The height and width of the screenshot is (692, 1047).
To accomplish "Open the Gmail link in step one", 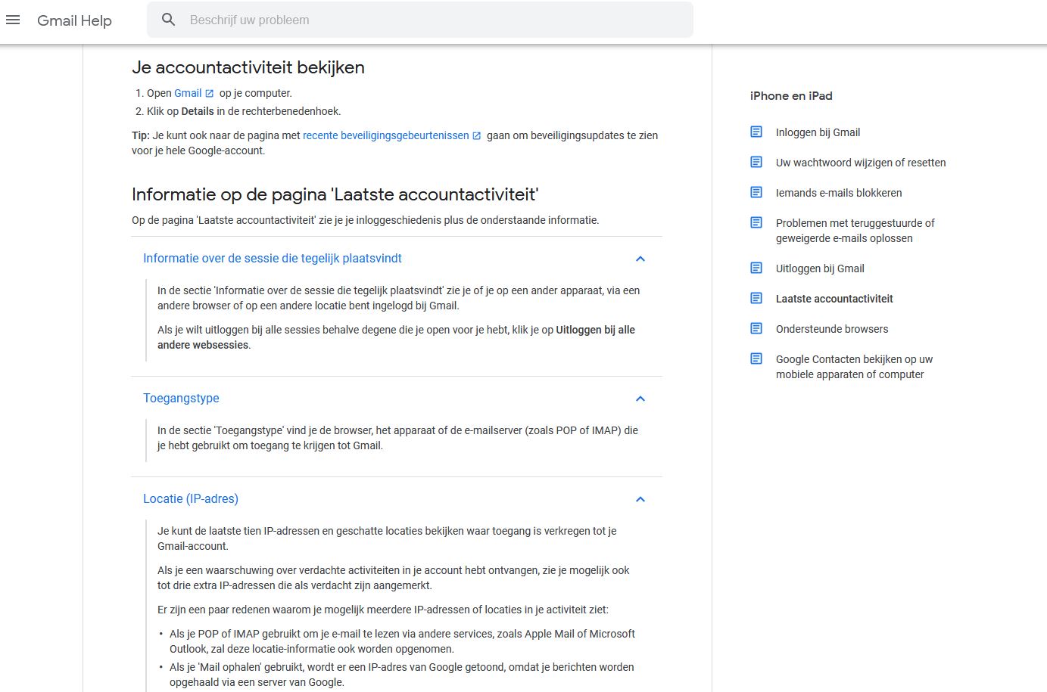I will (188, 93).
